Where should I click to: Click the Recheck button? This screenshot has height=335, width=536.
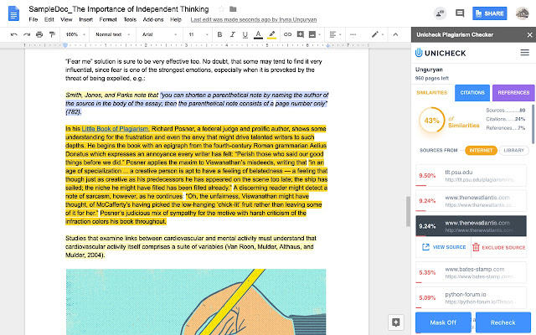(502, 322)
